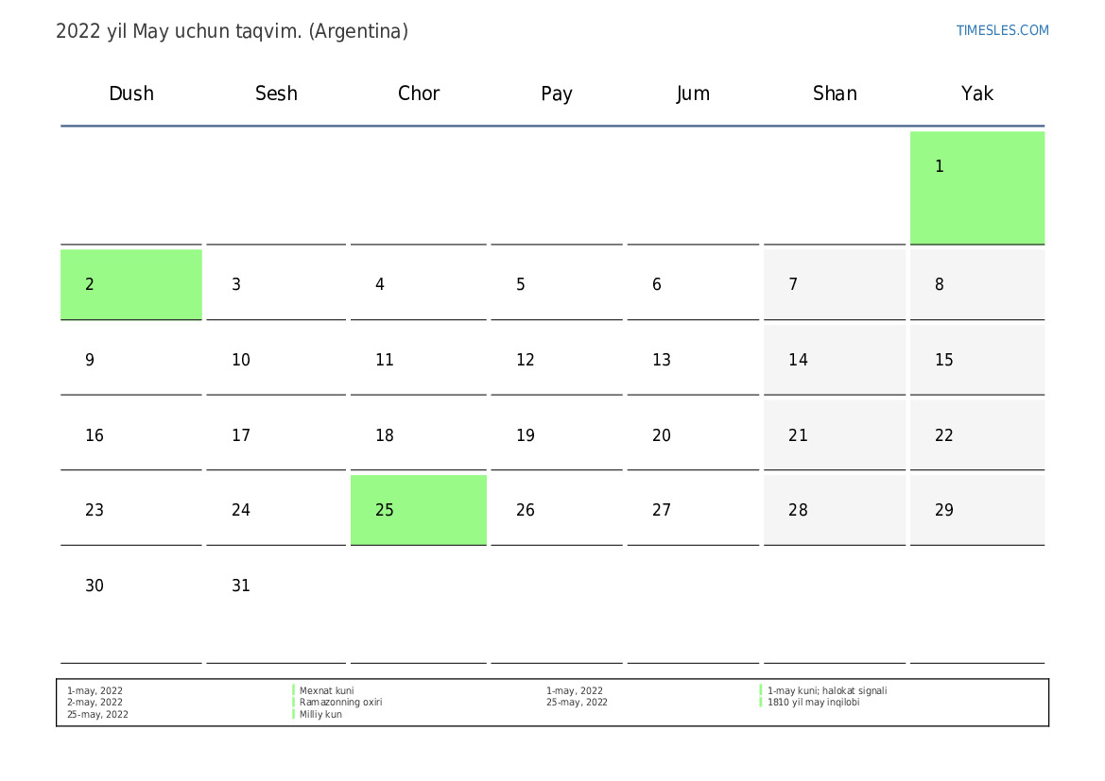1105x781 pixels.
Task: Open the TIMESLES.COM link
Action: click(1001, 30)
